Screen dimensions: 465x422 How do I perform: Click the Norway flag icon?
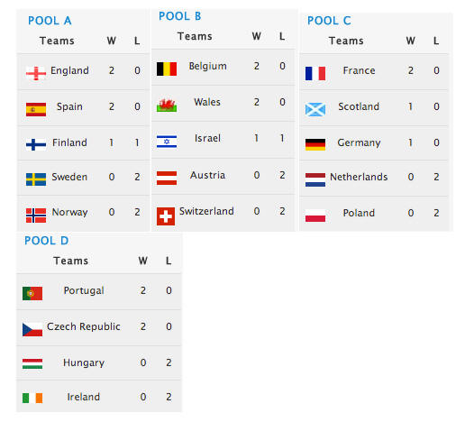[36, 216]
